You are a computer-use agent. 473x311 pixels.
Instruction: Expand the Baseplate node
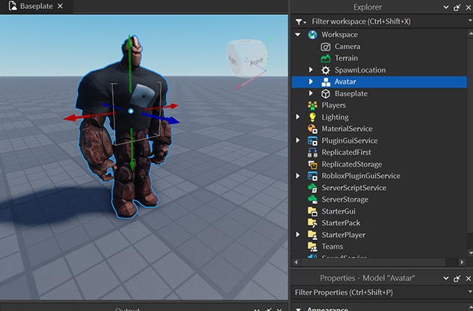(x=311, y=93)
